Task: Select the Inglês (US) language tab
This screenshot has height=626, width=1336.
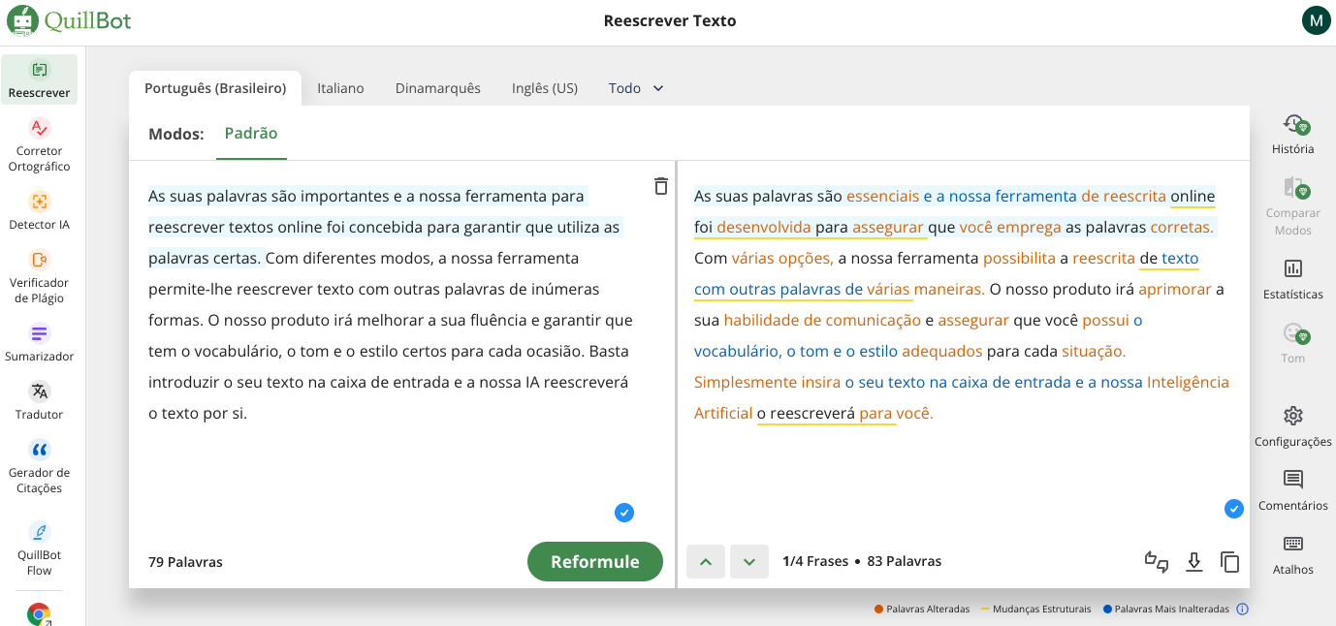Action: point(544,88)
